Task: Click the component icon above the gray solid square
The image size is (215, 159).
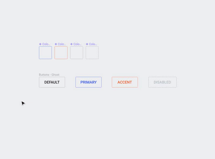Action: tap(71, 44)
